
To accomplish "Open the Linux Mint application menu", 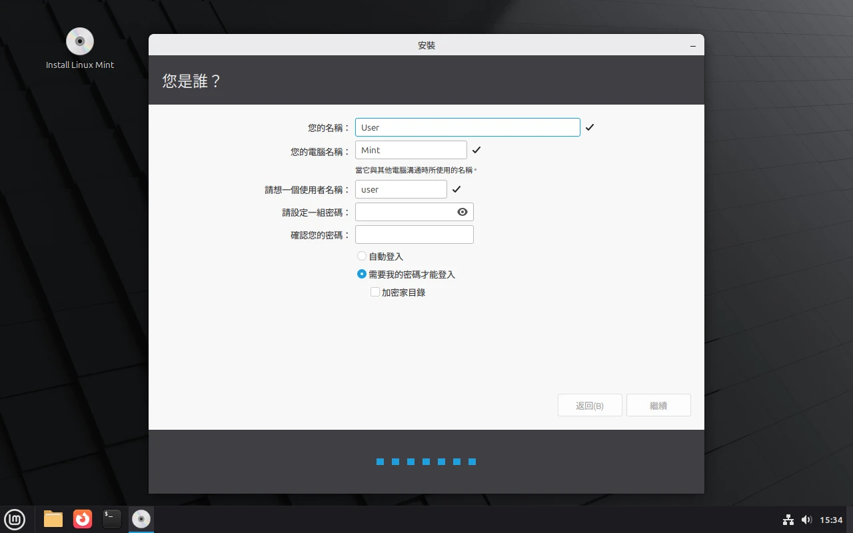I will [x=15, y=519].
